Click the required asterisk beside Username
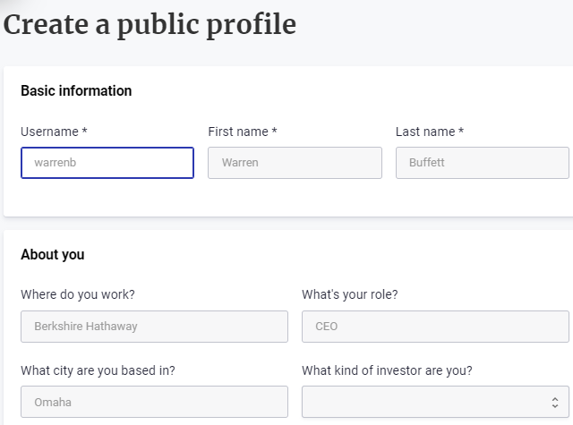573x425 pixels. tap(84, 132)
